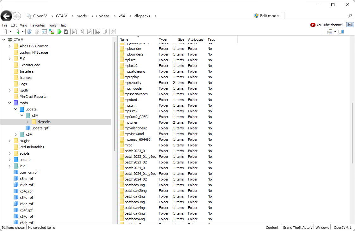355x231 pixels.
Task: Sort by the Name column header
Action: [x=138, y=39]
